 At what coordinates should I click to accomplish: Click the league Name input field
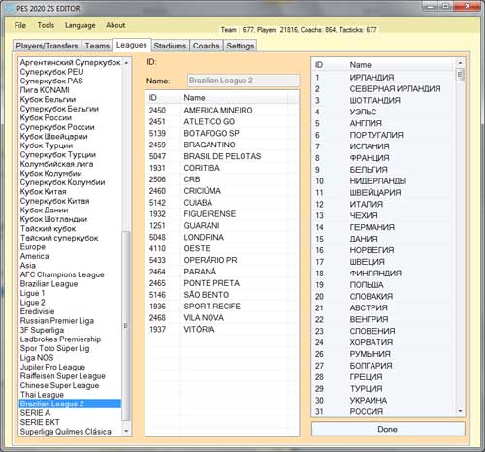pos(243,81)
